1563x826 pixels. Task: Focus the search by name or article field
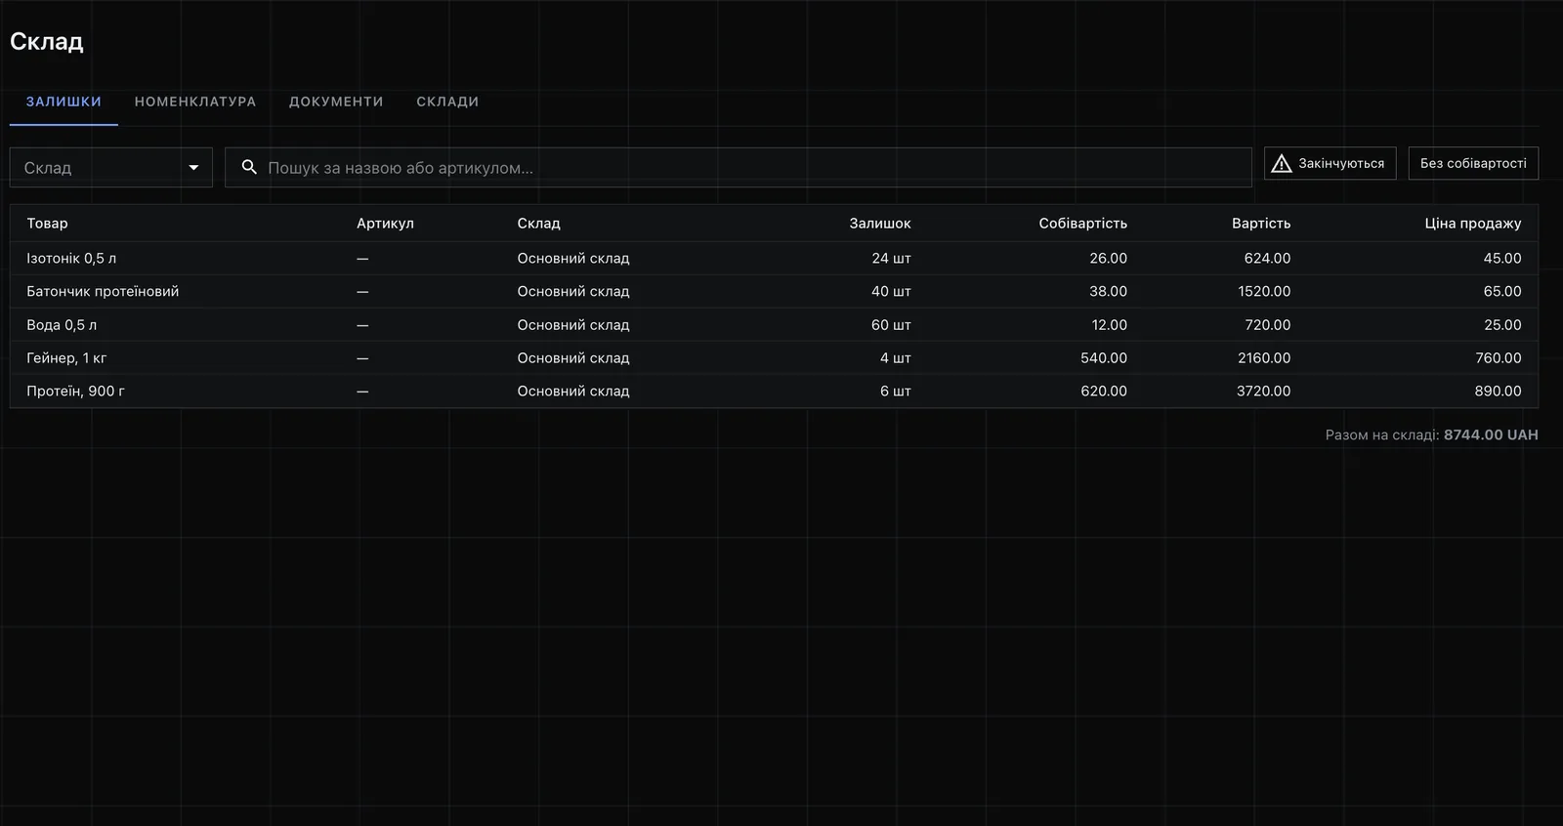click(739, 167)
